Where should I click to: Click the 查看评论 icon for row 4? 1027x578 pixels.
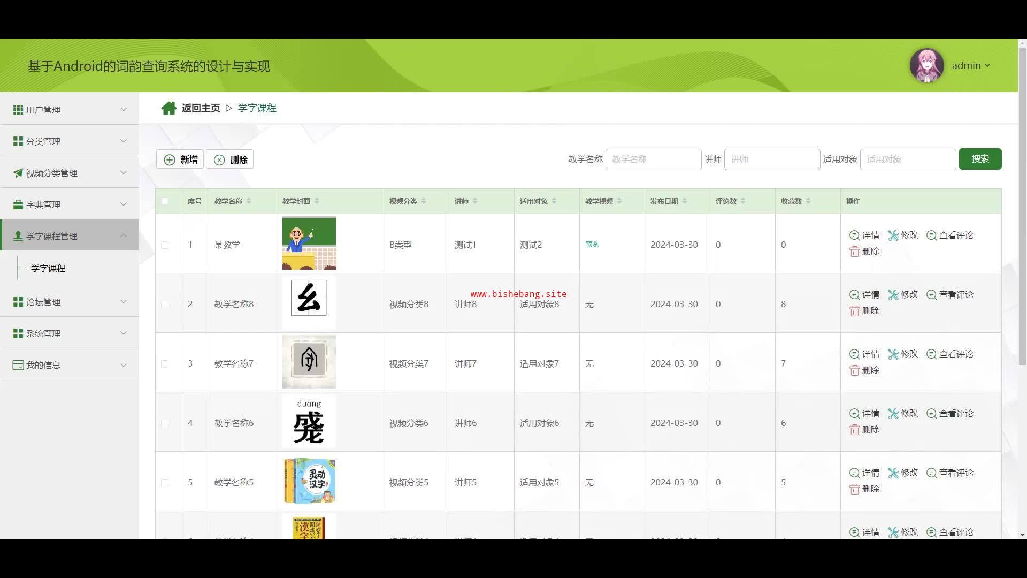pyautogui.click(x=931, y=414)
